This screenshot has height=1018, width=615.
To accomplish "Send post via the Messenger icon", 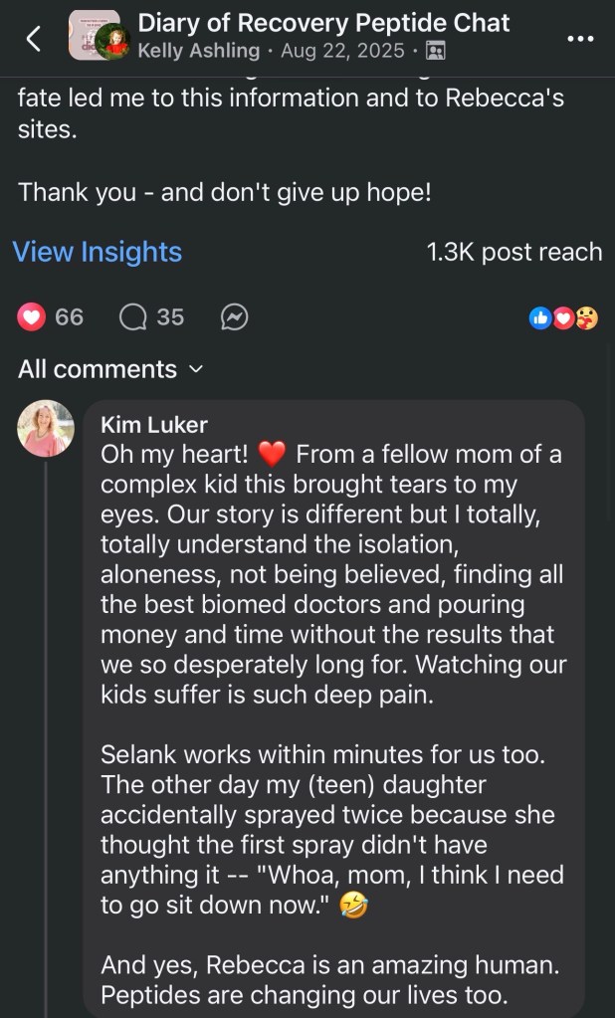I will pyautogui.click(x=234, y=317).
